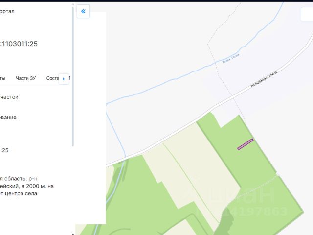
Task: Click the Тихая Сосна river label
Action: [x=231, y=58]
